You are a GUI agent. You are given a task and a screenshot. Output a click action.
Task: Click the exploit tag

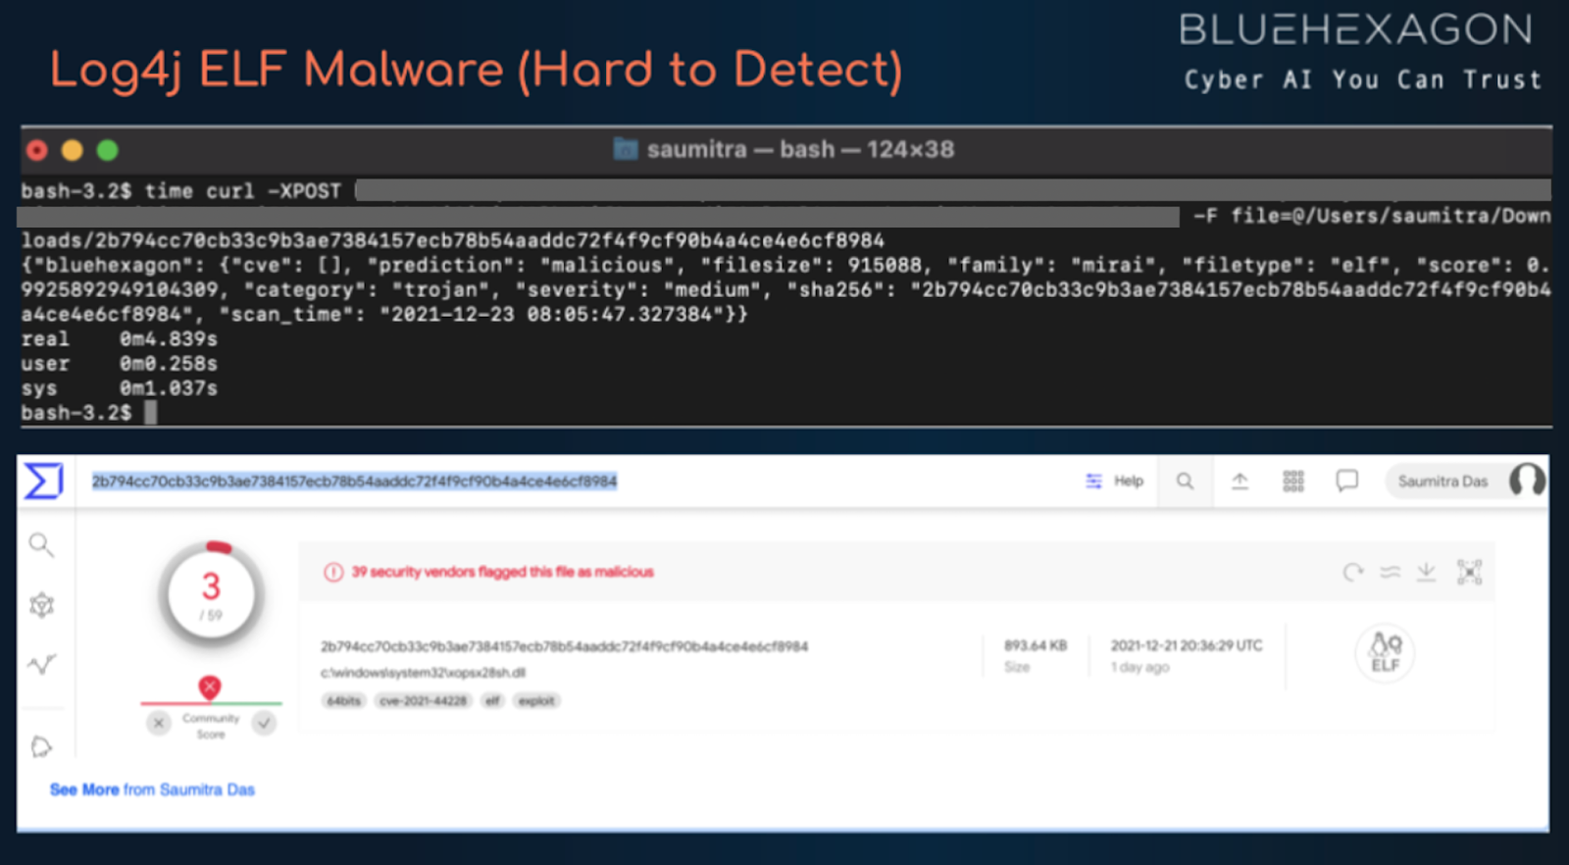[x=536, y=700]
